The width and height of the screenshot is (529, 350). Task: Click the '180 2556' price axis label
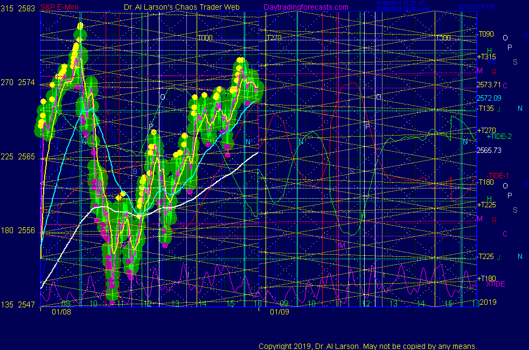[18, 230]
